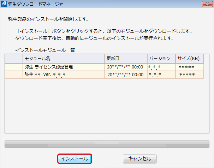Select the バージョン column header
Viewport: 214px width, 168px height.
point(161,59)
